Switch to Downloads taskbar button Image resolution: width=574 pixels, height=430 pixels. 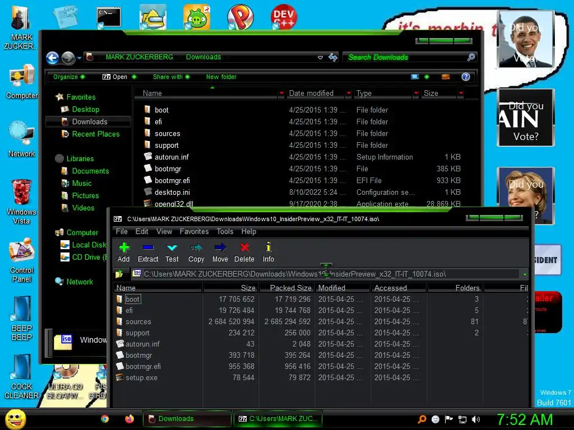coord(187,419)
